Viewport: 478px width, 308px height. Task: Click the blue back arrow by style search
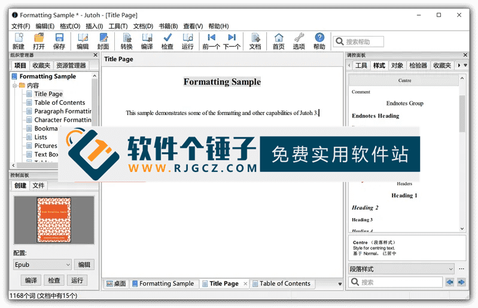(450, 282)
